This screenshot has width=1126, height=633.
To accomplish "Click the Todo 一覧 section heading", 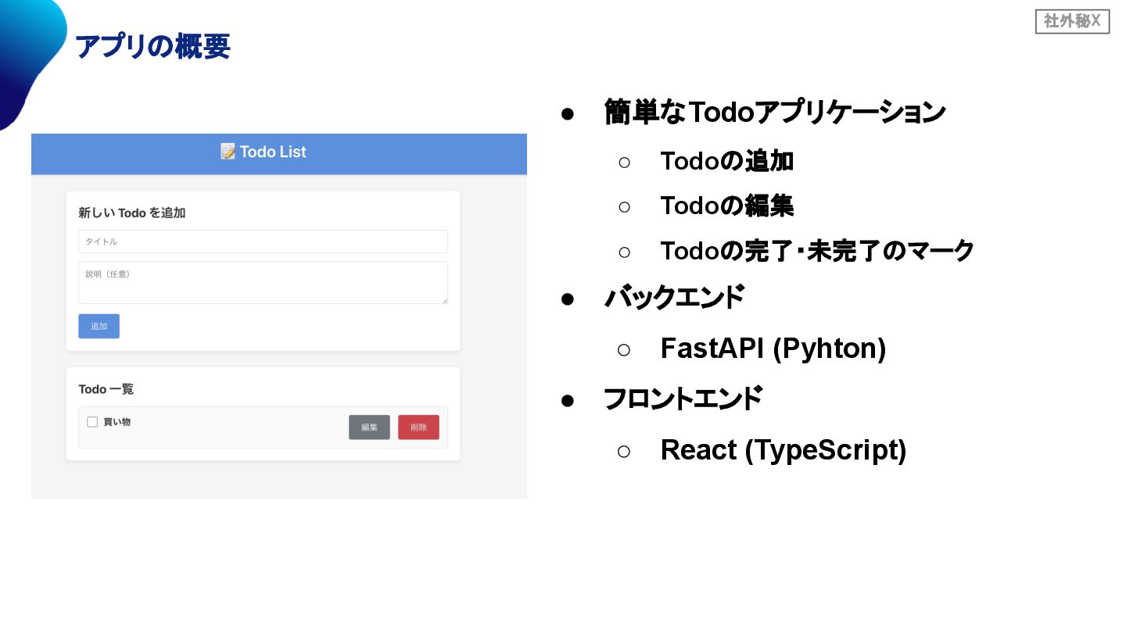I will click(x=106, y=389).
